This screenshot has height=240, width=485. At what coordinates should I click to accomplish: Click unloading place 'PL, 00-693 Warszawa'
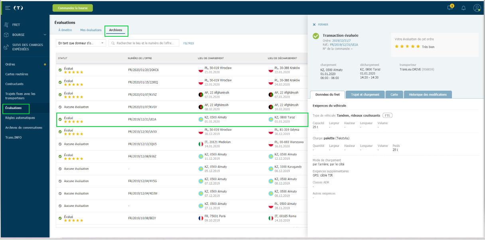click(289, 142)
